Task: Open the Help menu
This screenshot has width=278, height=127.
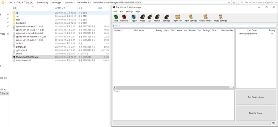Action: coord(137,11)
